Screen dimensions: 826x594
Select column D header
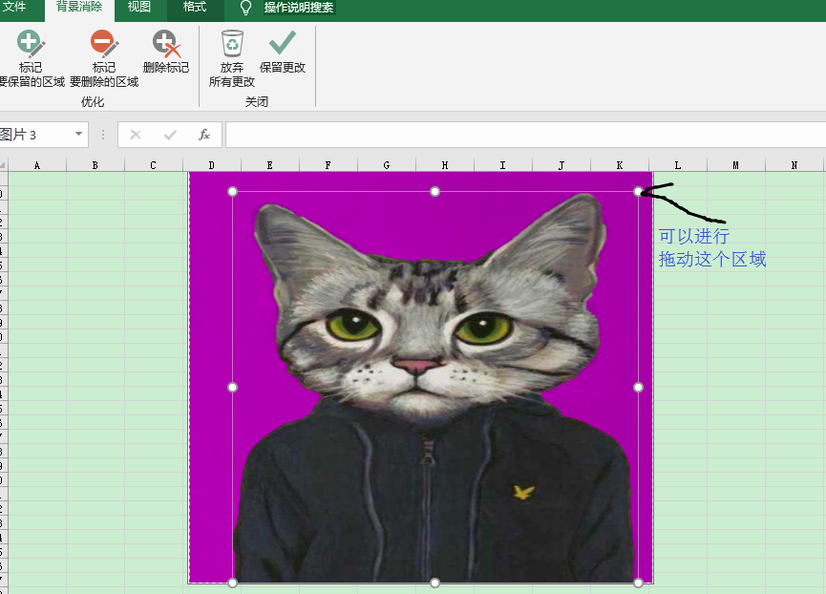click(212, 165)
